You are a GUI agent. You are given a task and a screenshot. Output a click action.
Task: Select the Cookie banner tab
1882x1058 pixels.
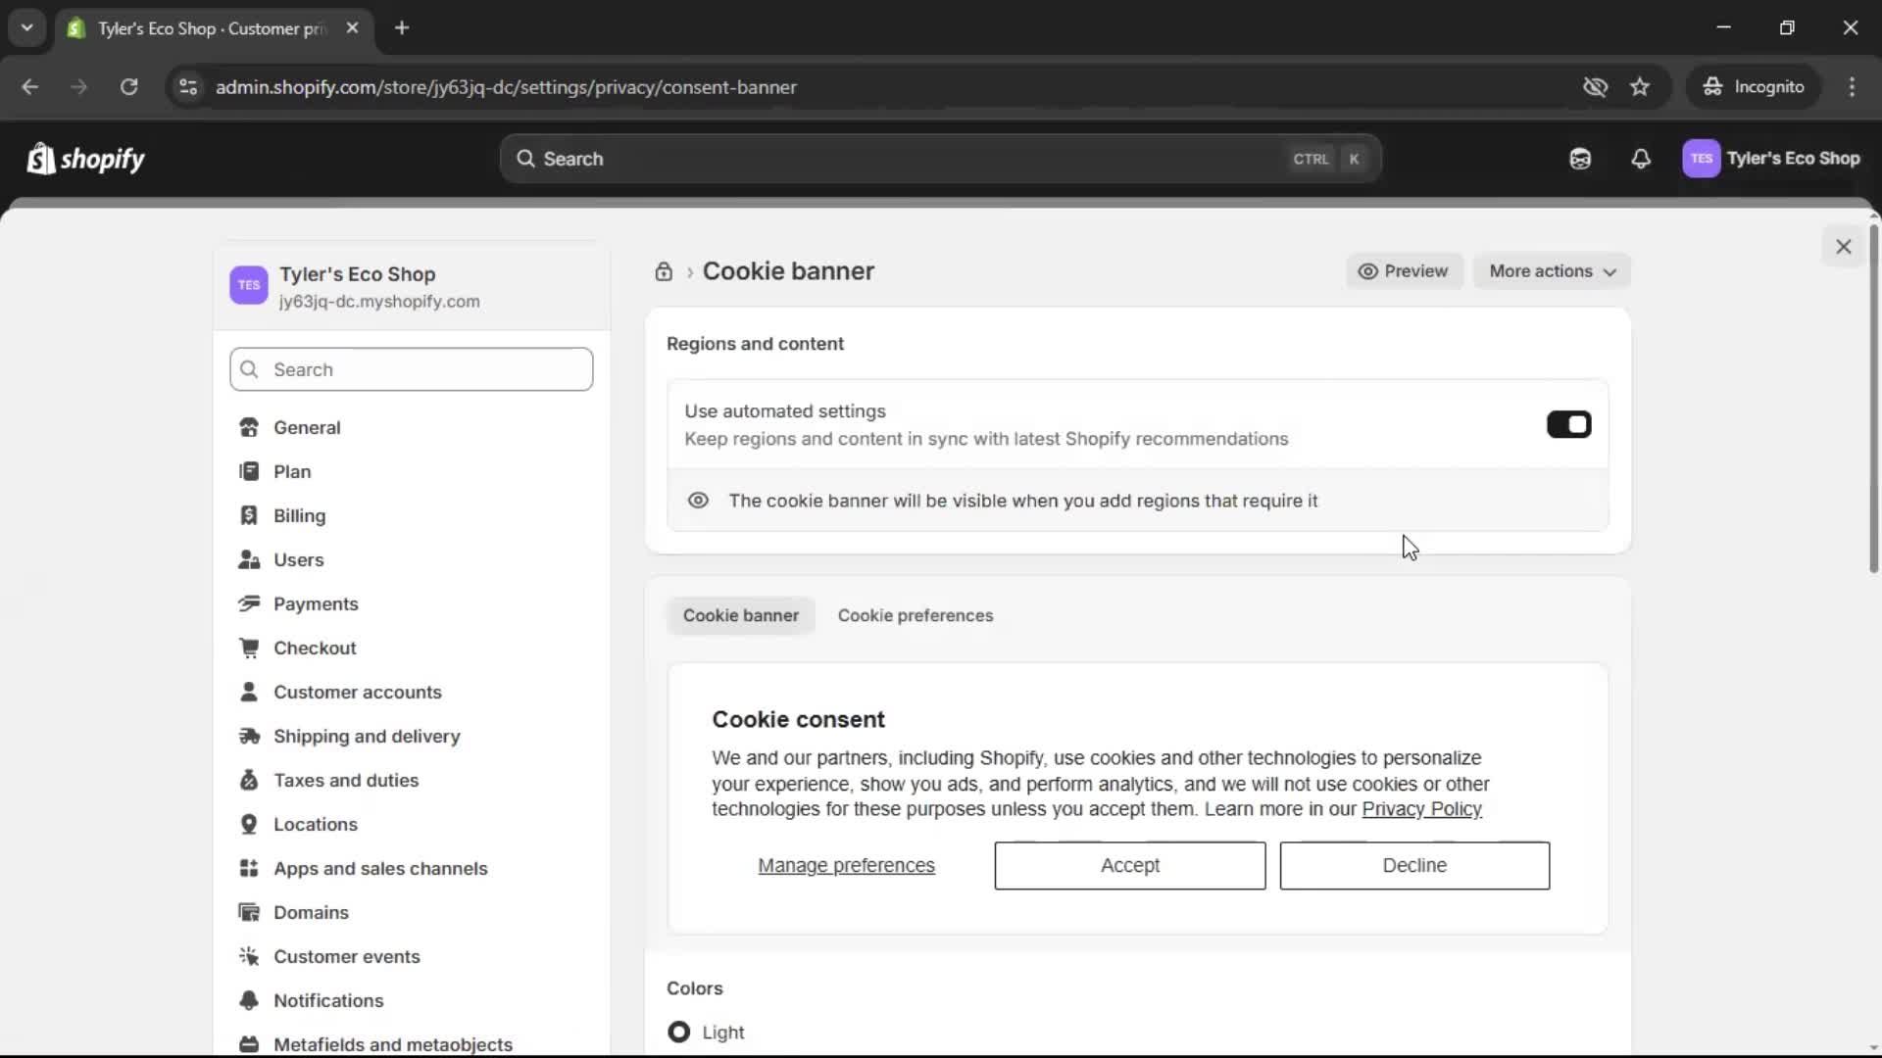tap(741, 615)
